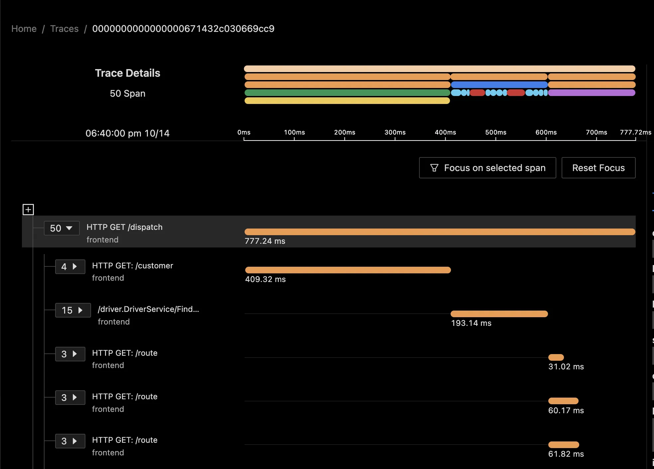Expand the 15-span driver.DriverService/Find node
Viewport: 654px width, 469px height.
point(73,310)
